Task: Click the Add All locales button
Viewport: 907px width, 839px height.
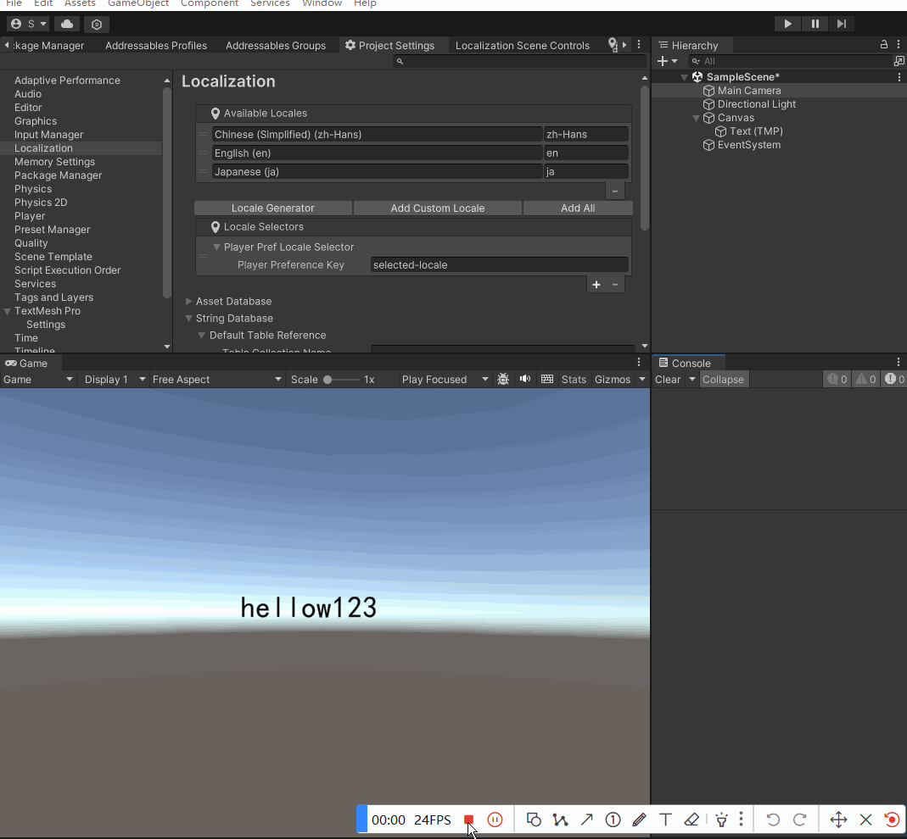Action: tap(577, 208)
